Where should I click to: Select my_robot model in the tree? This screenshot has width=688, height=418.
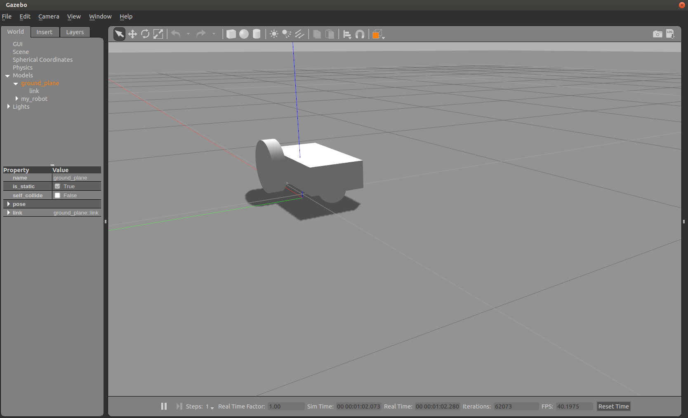point(34,99)
